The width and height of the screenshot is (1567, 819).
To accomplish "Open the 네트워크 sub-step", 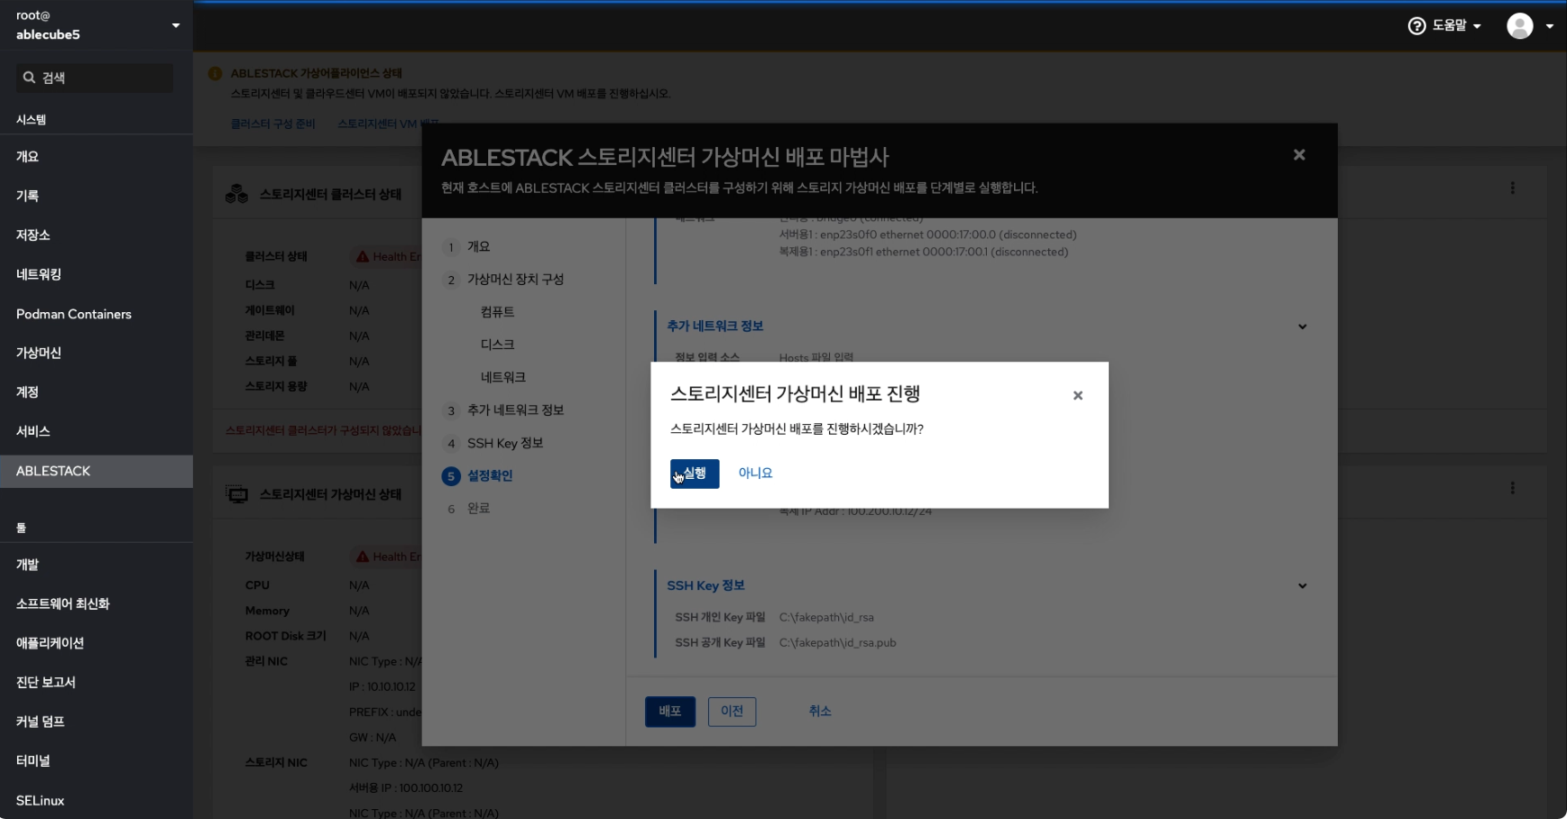I will (502, 377).
